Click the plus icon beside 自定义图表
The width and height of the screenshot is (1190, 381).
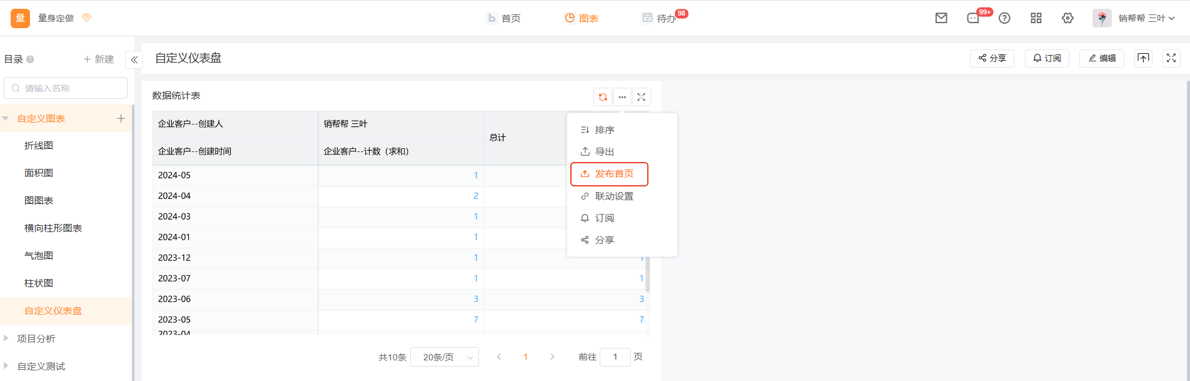click(x=121, y=118)
